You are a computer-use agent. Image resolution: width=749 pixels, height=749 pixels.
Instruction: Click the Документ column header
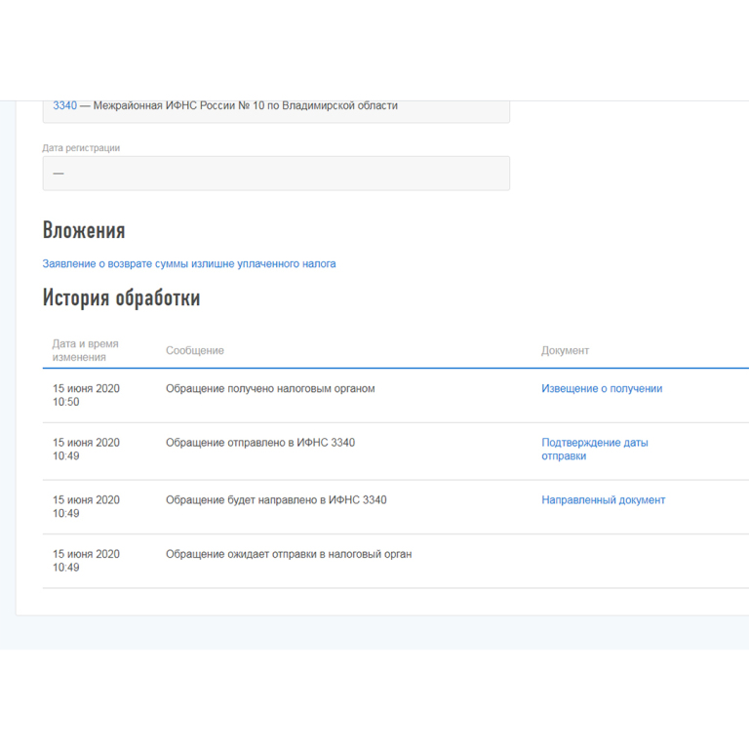pos(565,350)
